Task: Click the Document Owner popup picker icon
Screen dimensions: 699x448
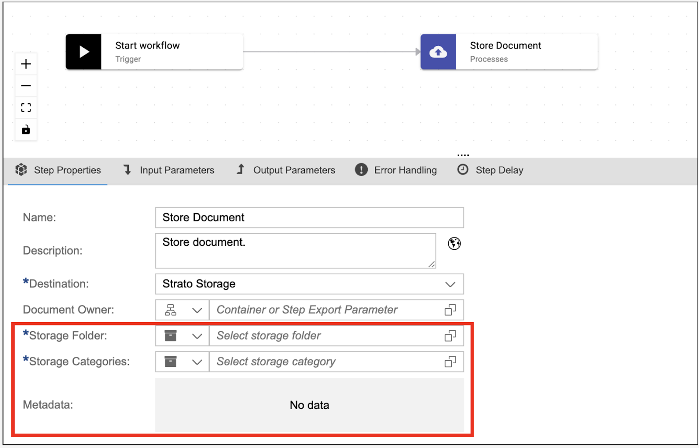Action: [x=450, y=310]
